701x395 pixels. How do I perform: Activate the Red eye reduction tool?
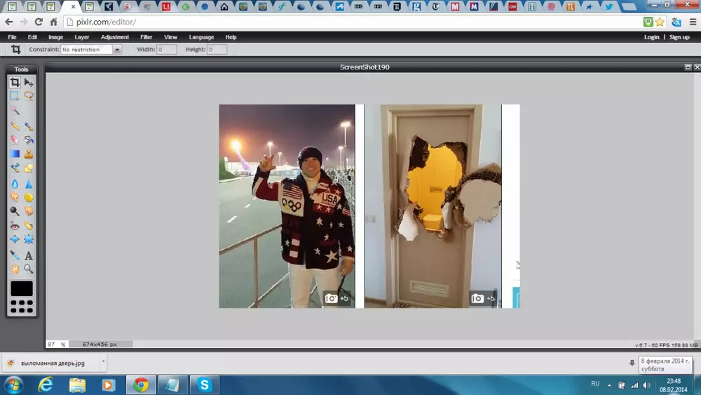[x=15, y=226]
